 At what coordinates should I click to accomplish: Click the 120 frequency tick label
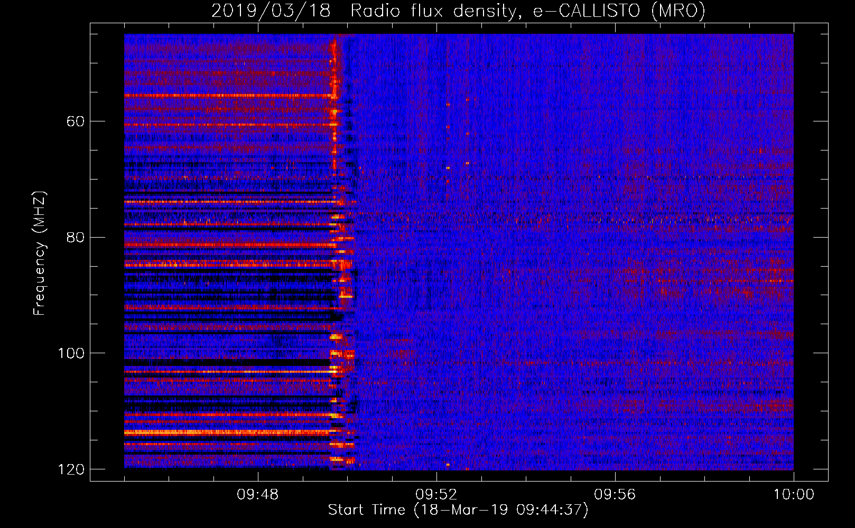(x=71, y=469)
